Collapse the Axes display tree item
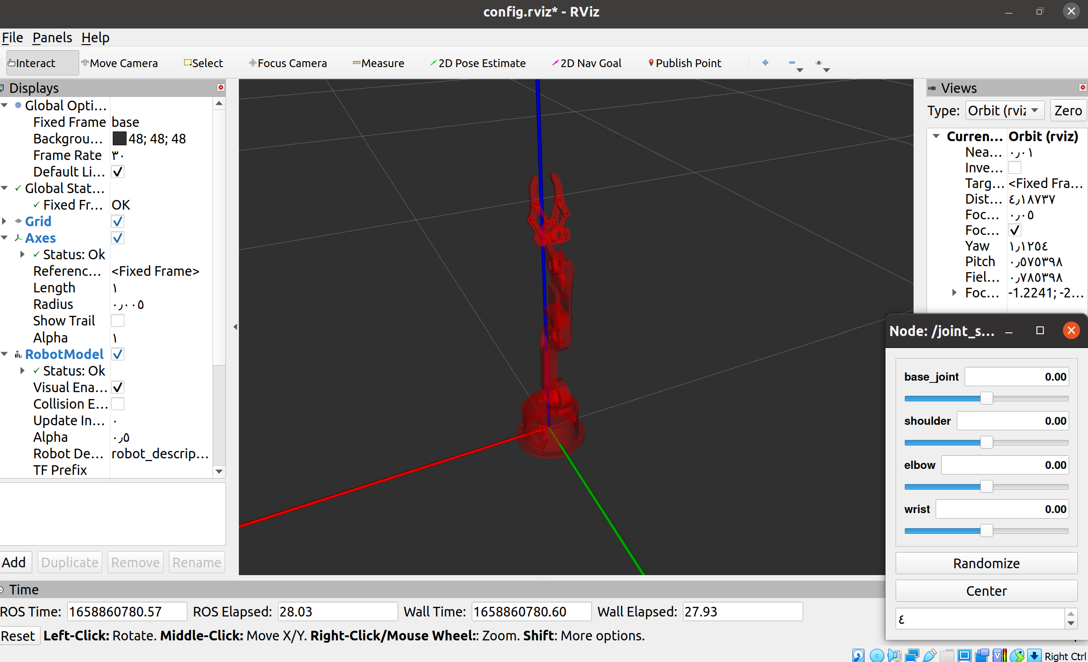1088x662 pixels. 5,238
